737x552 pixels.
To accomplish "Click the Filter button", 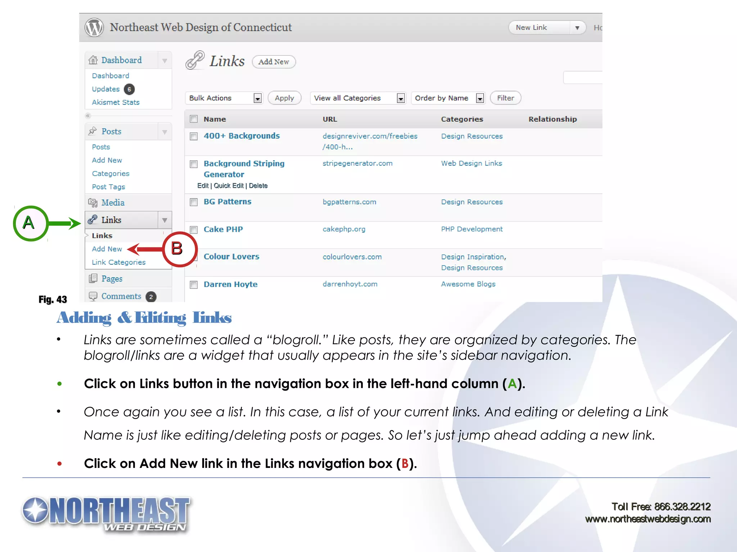I will (x=505, y=98).
